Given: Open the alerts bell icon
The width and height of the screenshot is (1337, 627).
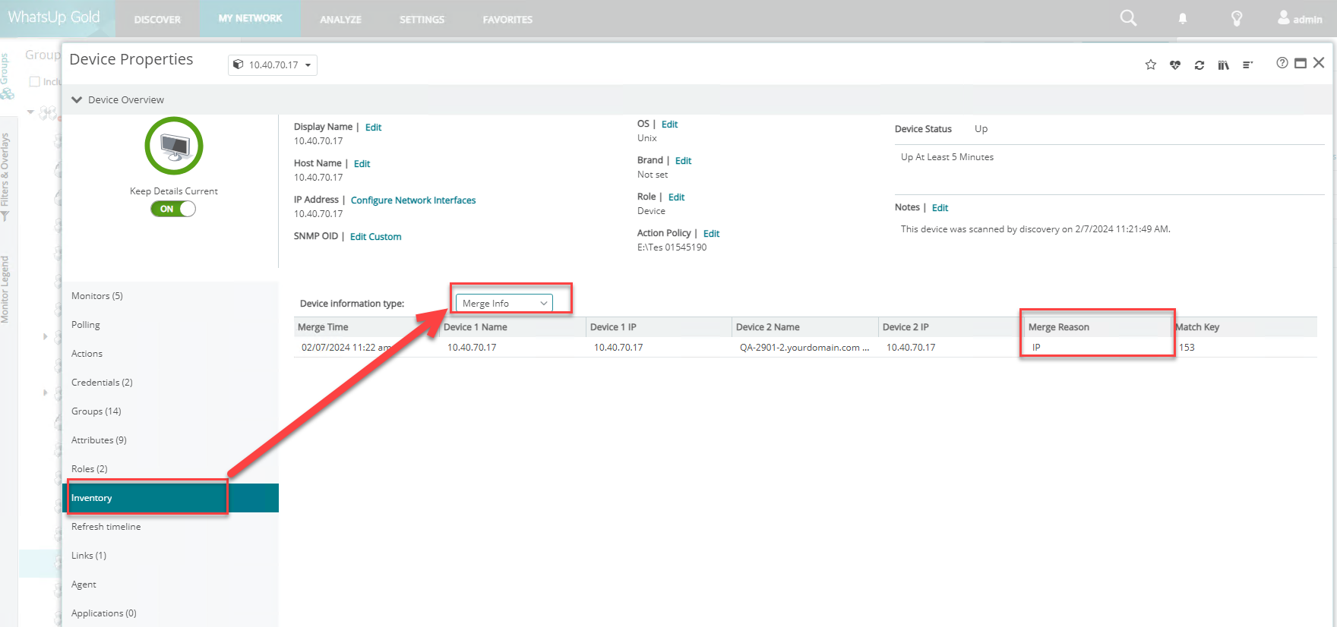Looking at the screenshot, I should click(1183, 19).
